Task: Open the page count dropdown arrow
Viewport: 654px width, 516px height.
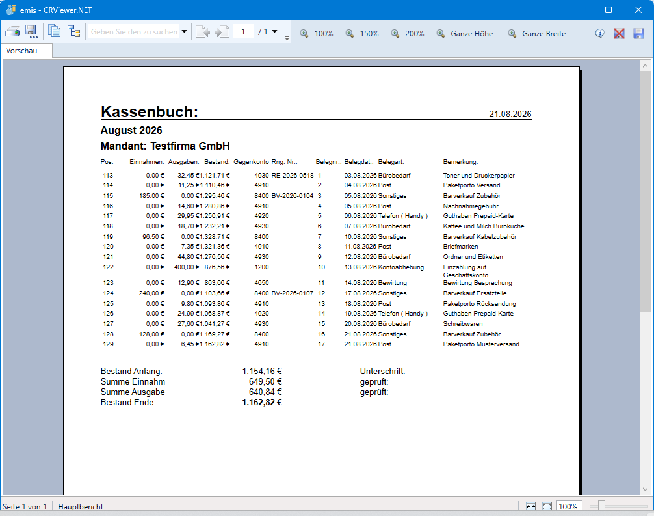Action: [274, 31]
